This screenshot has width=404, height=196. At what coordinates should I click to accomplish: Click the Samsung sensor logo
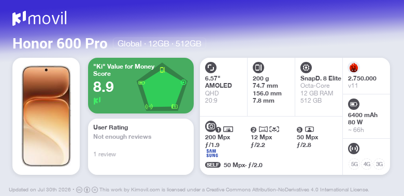212,153
